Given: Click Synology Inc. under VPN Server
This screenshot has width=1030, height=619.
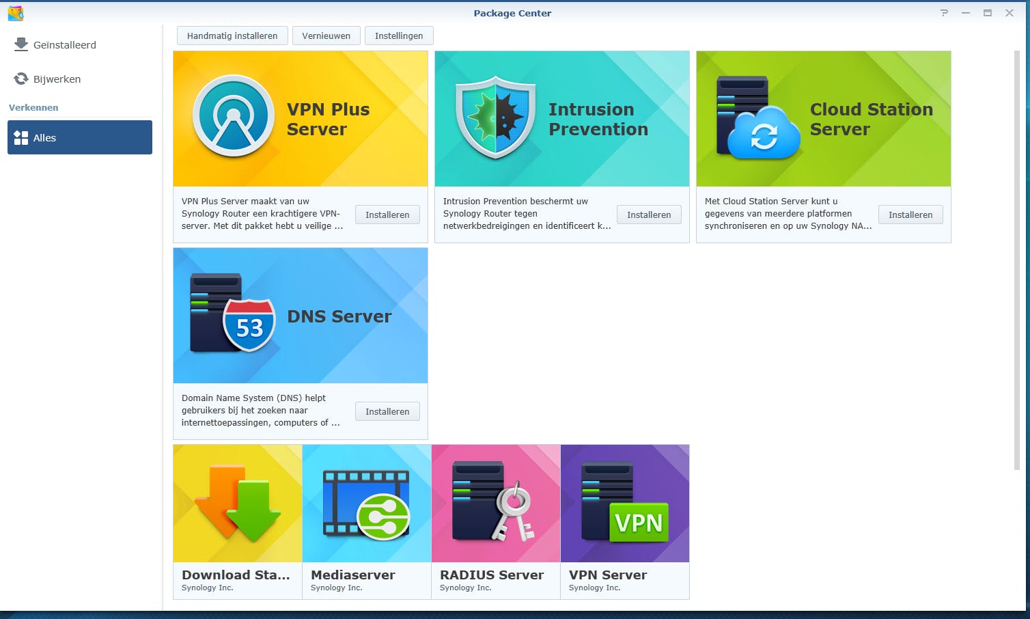Looking at the screenshot, I should pyautogui.click(x=595, y=588).
